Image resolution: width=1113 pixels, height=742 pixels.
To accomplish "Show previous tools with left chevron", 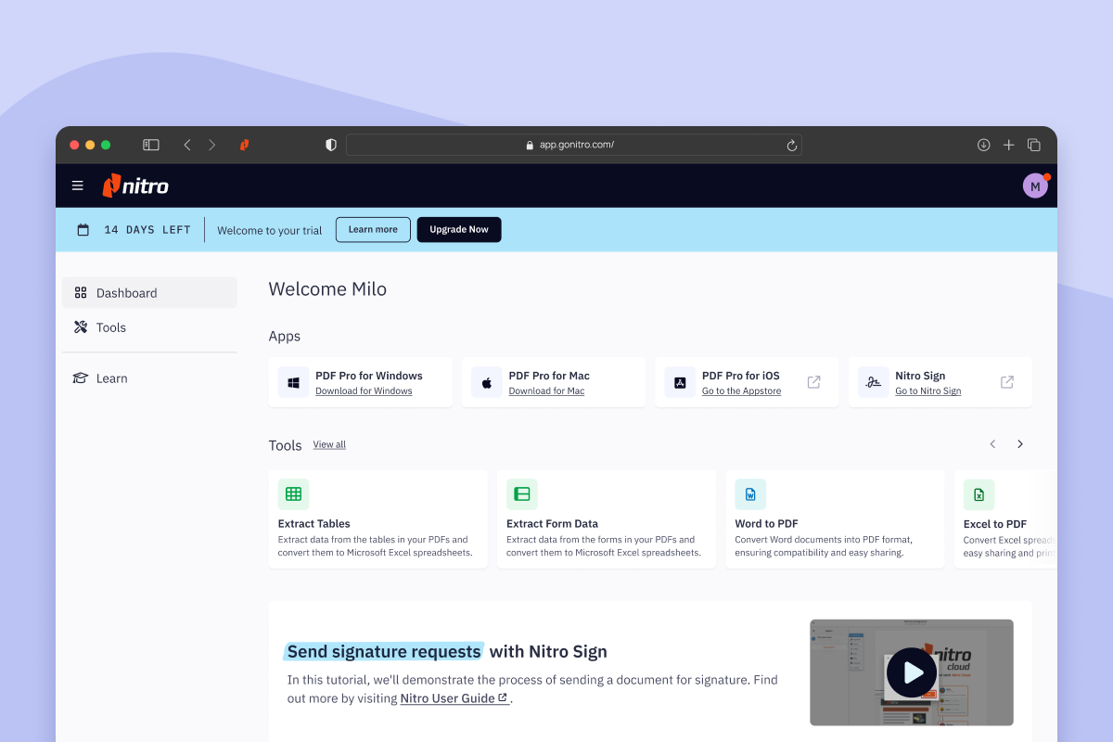I will tap(992, 444).
